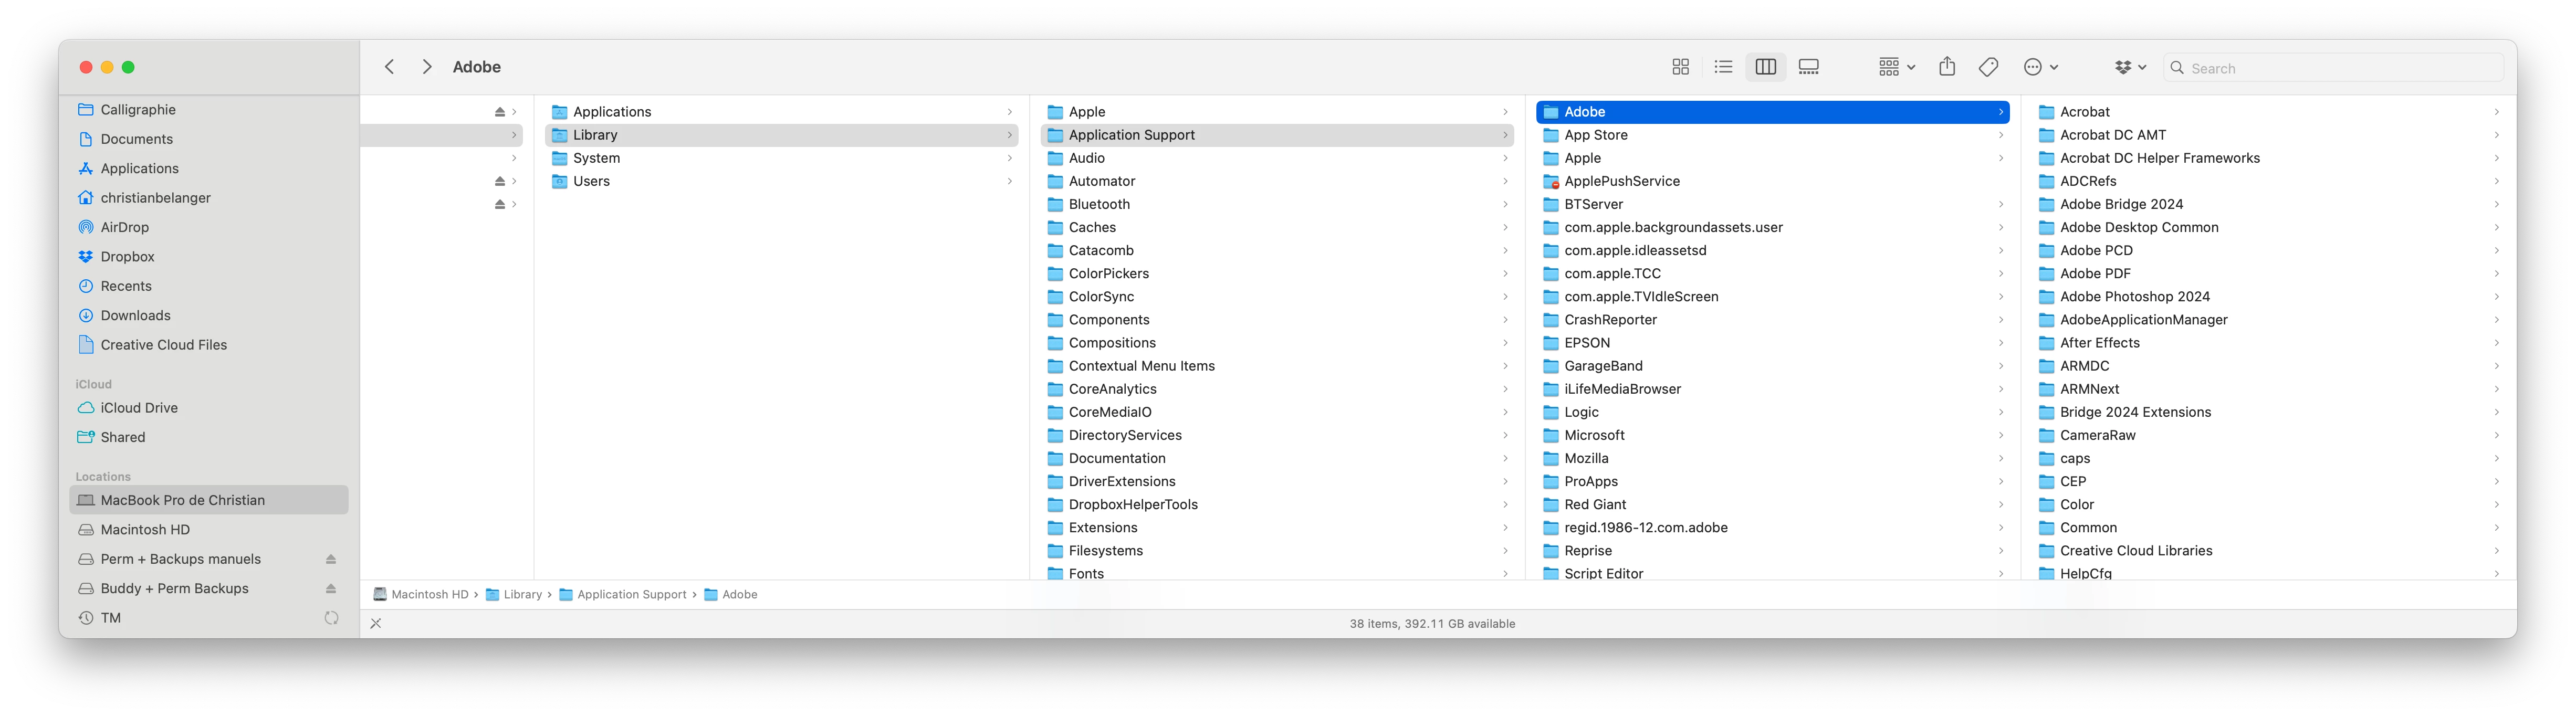Select the Adobe Photoshop 2024 folder
Viewport: 2576px width, 716px height.
click(x=2134, y=297)
